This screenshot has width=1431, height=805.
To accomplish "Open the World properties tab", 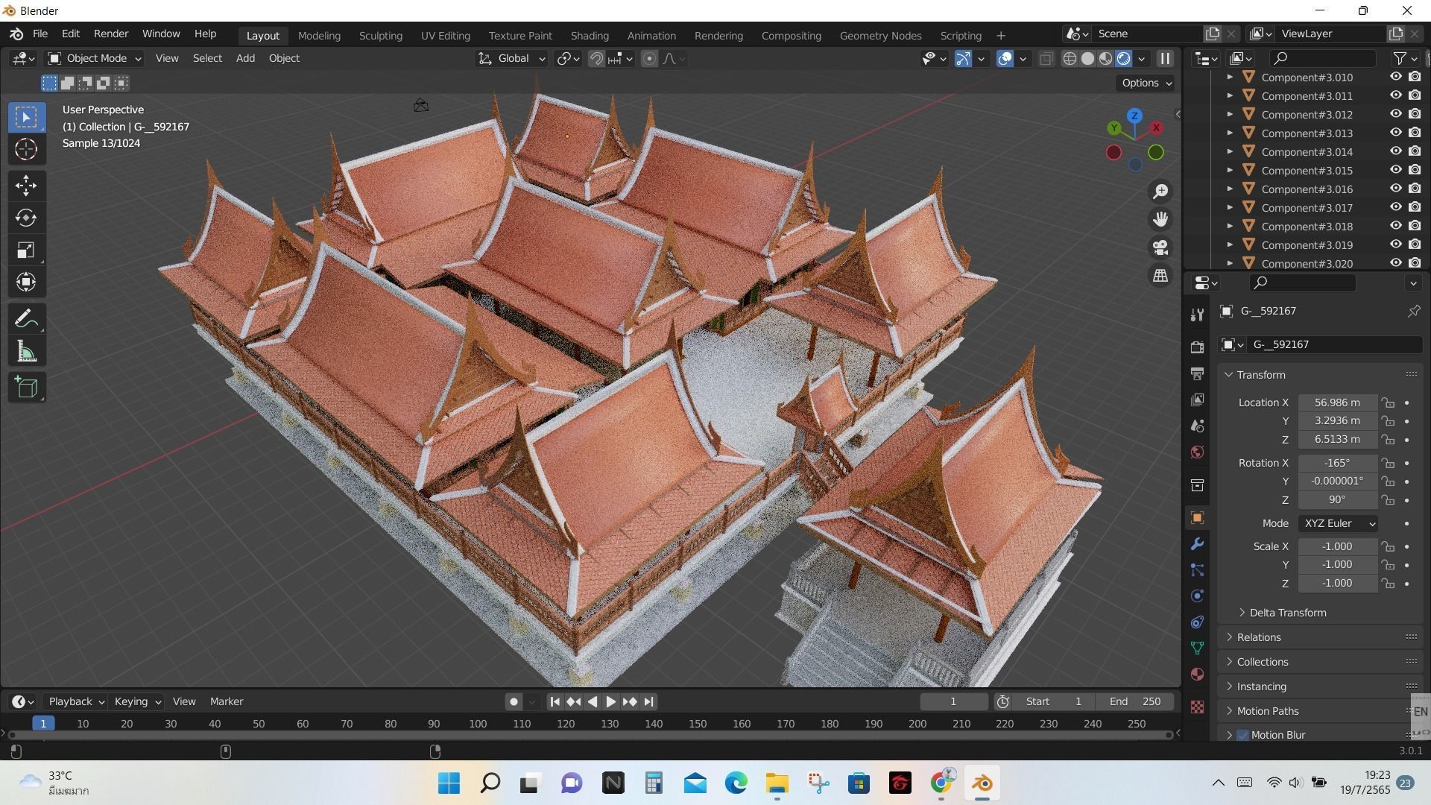I will (1197, 452).
